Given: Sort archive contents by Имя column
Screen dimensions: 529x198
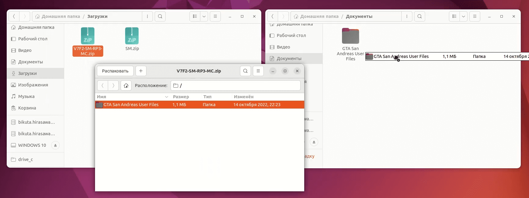Looking at the screenshot, I should point(132,97).
